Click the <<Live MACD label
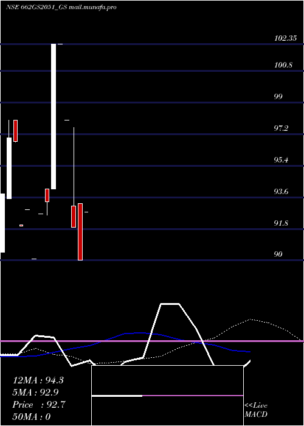Image resolution: width=304 pixels, height=426 pixels. 256,410
